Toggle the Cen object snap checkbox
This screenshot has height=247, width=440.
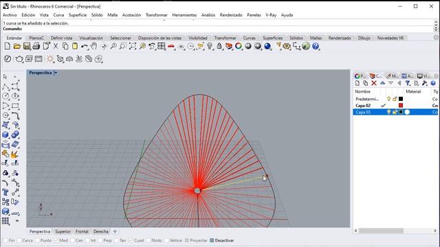coord(72,240)
